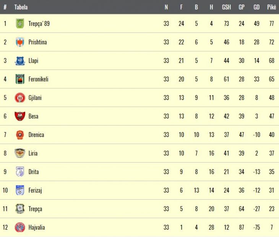Click the Prishtina club logo

[x=20, y=42]
